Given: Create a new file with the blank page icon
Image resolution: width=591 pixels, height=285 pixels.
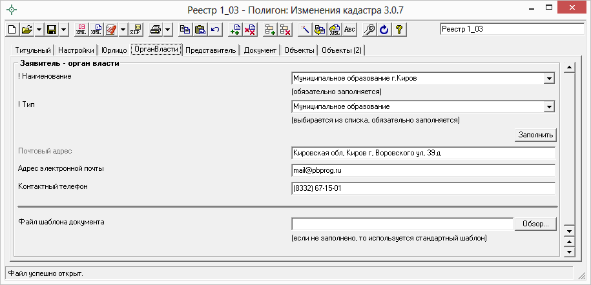Looking at the screenshot, I should (12, 30).
